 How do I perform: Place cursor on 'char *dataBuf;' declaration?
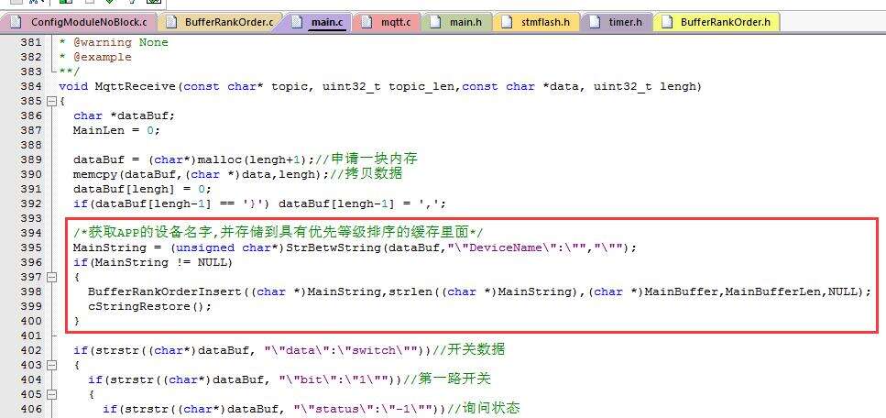pos(124,115)
